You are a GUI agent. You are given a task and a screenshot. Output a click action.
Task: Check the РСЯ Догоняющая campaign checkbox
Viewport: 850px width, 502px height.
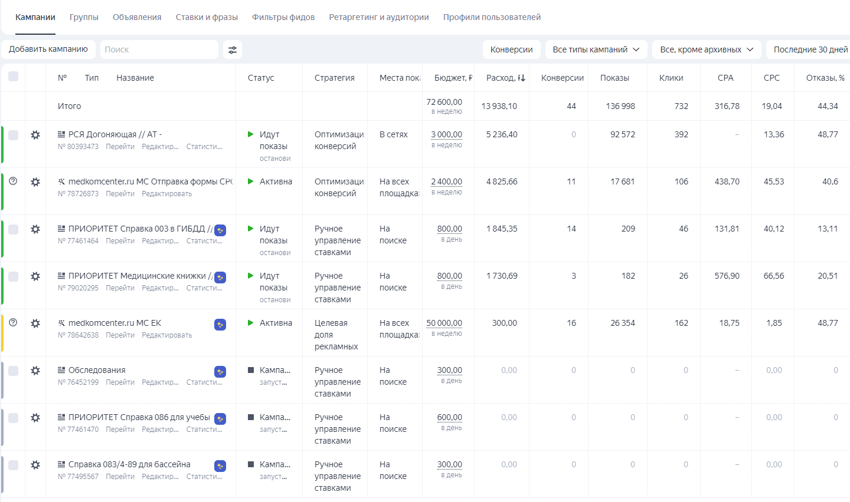click(x=13, y=135)
